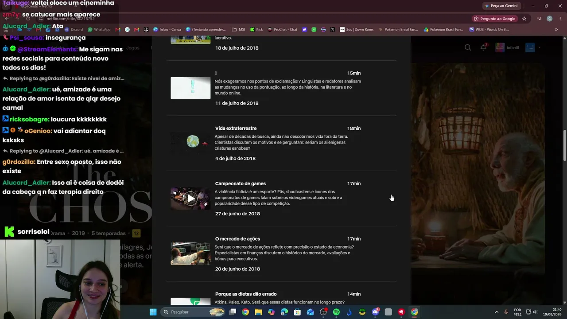Viewport: 567px width, 319px height.
Task: Open the MSI bookmarks folder
Action: (x=238, y=30)
